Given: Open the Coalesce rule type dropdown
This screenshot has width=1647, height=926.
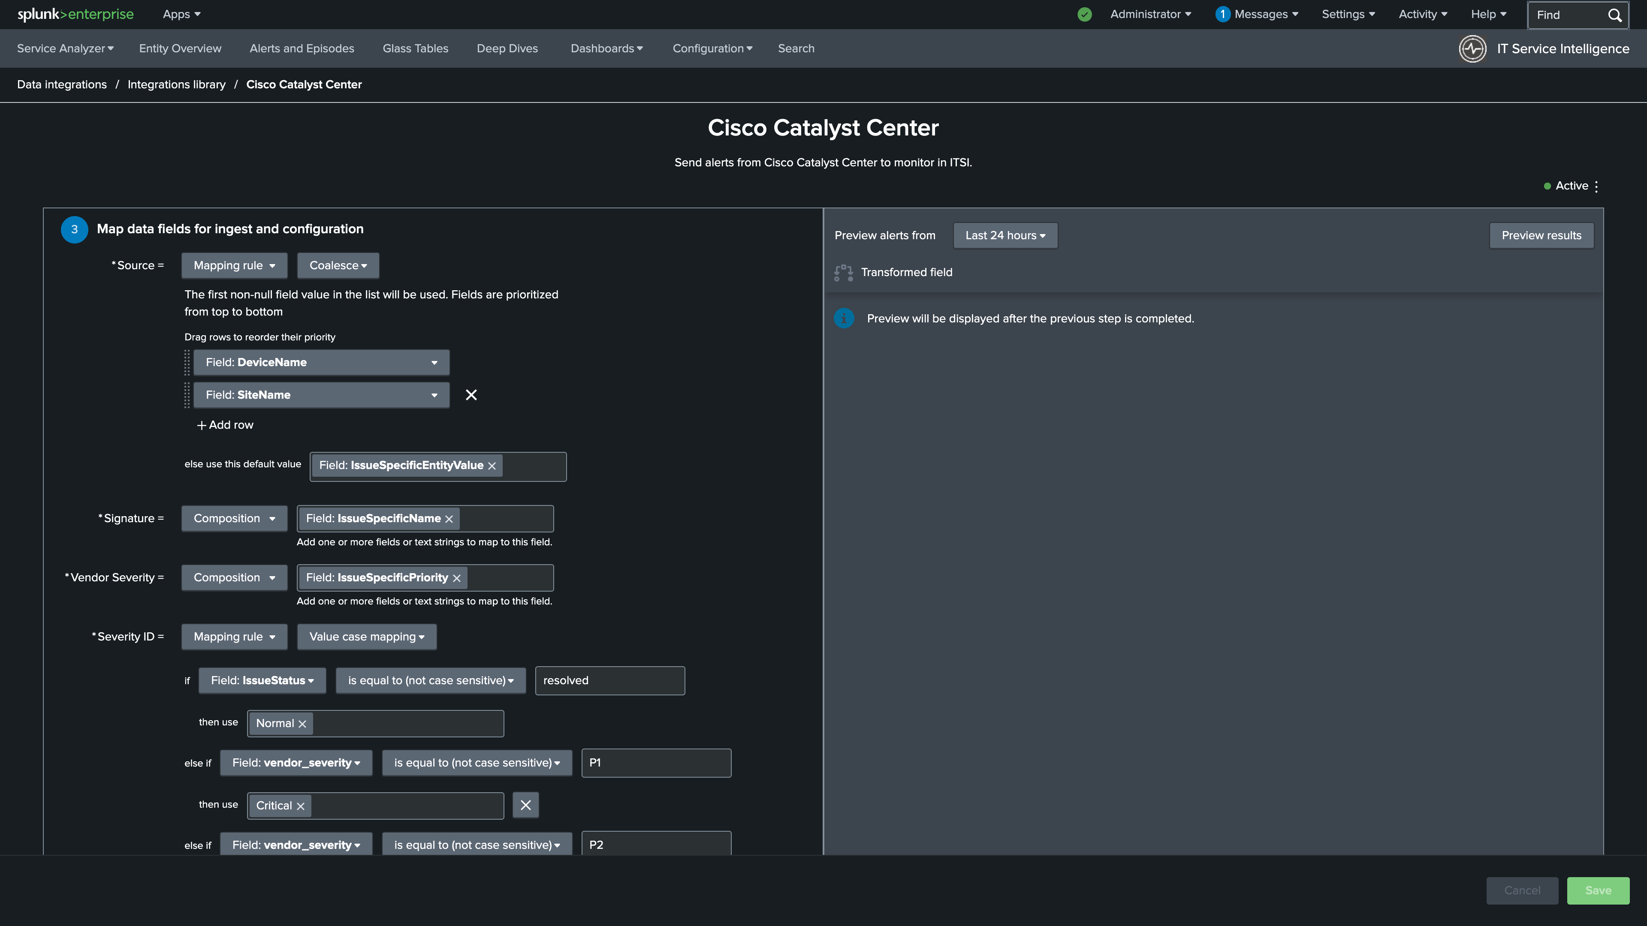Looking at the screenshot, I should tap(338, 266).
